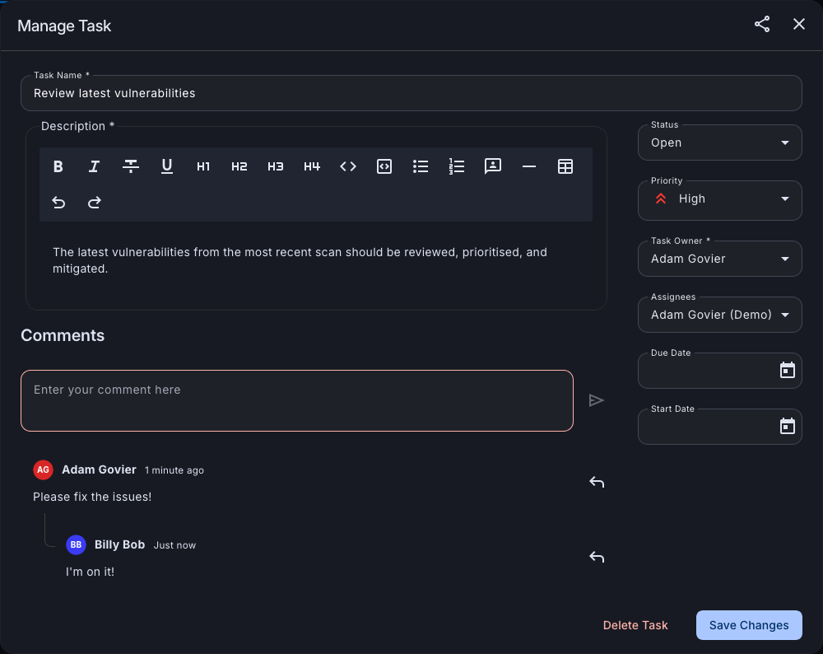This screenshot has height=654, width=823.
Task: Focus the Task Name field
Action: pyautogui.click(x=411, y=93)
